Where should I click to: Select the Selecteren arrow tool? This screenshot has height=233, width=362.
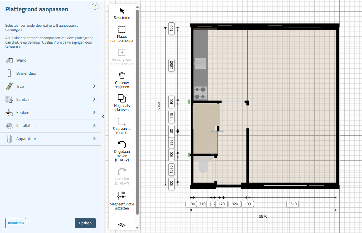pyautogui.click(x=122, y=11)
